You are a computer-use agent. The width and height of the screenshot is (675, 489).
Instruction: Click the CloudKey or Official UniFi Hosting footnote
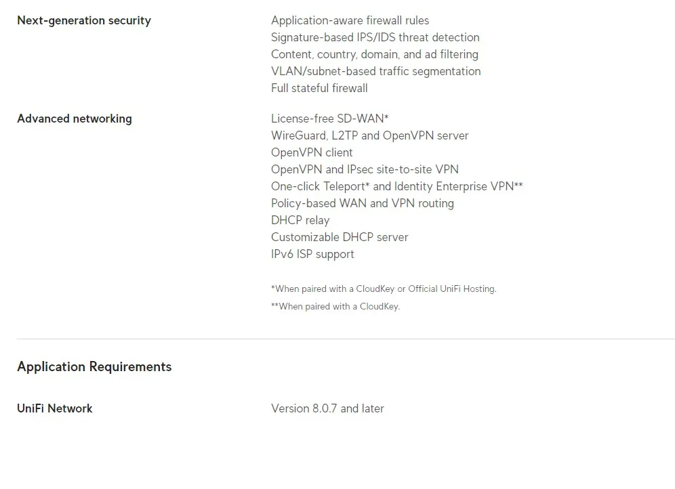pos(384,289)
